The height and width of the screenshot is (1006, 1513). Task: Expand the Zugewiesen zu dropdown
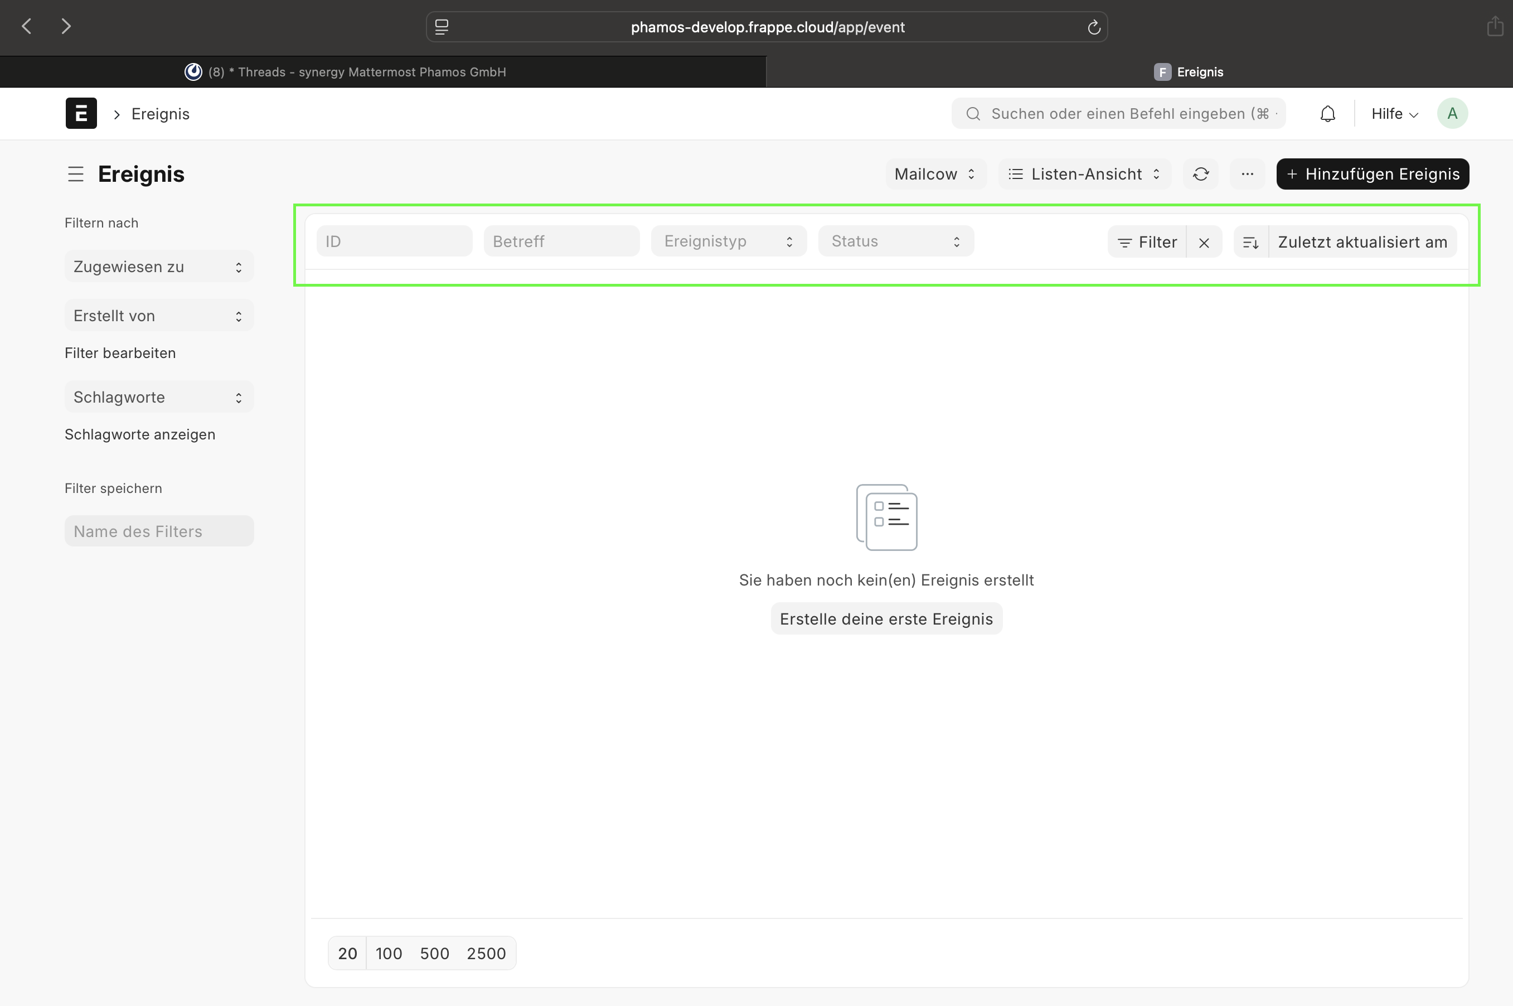[x=158, y=267]
